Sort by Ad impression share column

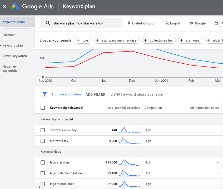pyautogui.click(x=204, y=108)
